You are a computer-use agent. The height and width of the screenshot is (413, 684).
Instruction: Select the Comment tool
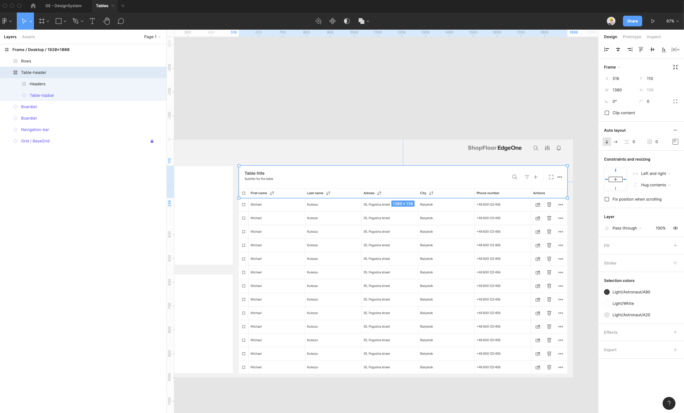click(121, 21)
